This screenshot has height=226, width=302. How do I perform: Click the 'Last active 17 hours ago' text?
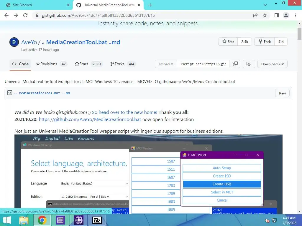40,49
